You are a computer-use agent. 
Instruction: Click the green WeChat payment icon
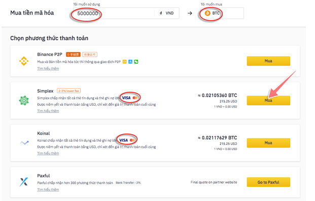[136, 62]
